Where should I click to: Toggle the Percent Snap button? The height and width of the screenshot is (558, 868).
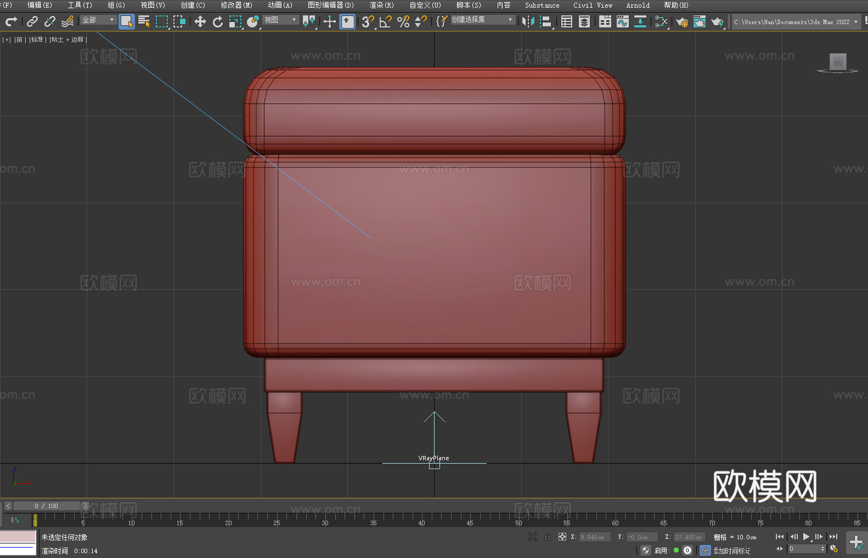tap(403, 21)
